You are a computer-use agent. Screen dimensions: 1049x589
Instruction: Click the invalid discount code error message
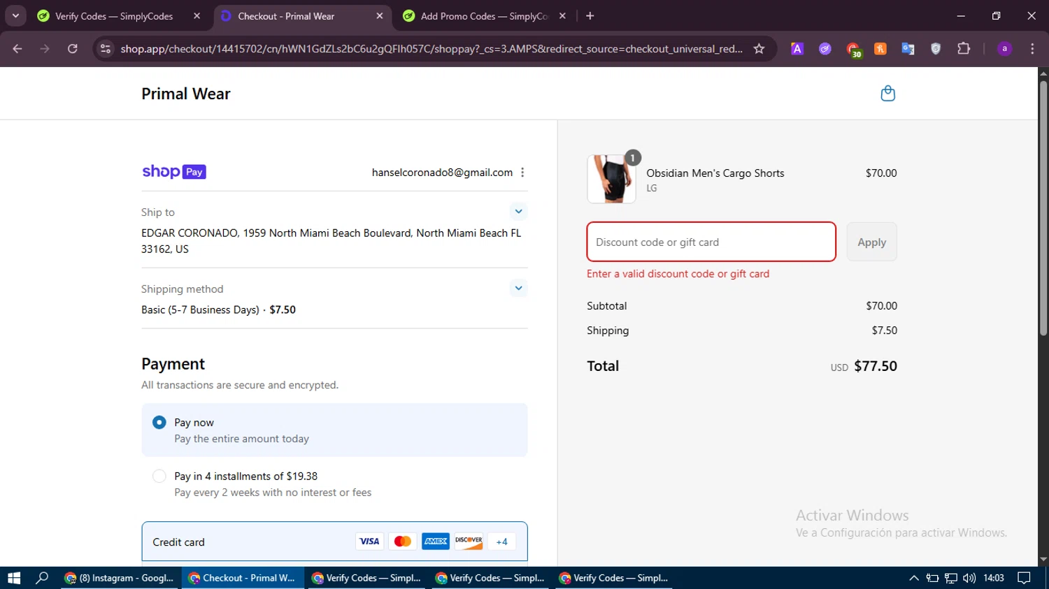(678, 274)
